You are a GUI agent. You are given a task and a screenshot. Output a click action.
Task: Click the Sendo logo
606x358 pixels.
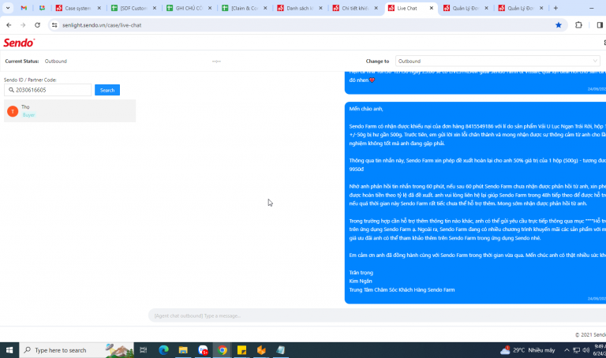click(x=19, y=43)
